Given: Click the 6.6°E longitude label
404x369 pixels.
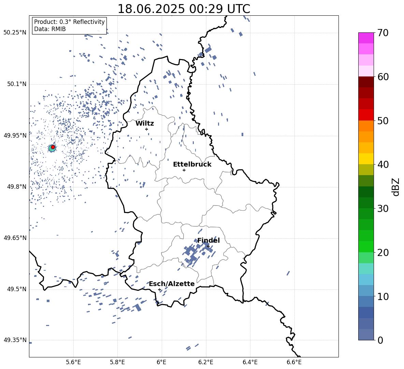Looking at the screenshot, I should pos(294,362).
